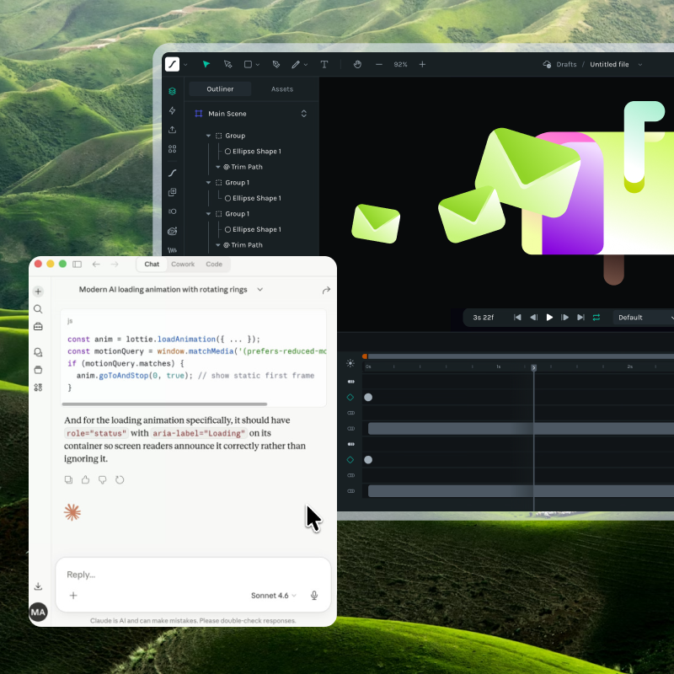Give the response a thumbs up
The image size is (674, 674).
(86, 479)
